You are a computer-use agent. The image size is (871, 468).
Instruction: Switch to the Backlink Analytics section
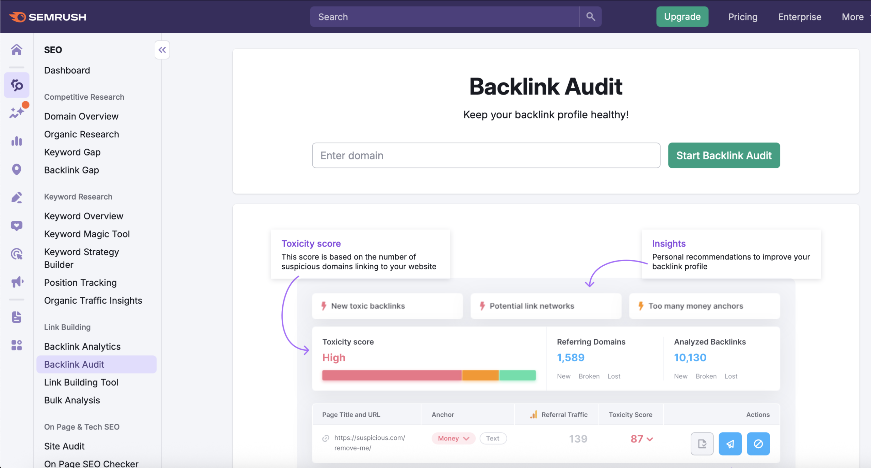point(82,346)
